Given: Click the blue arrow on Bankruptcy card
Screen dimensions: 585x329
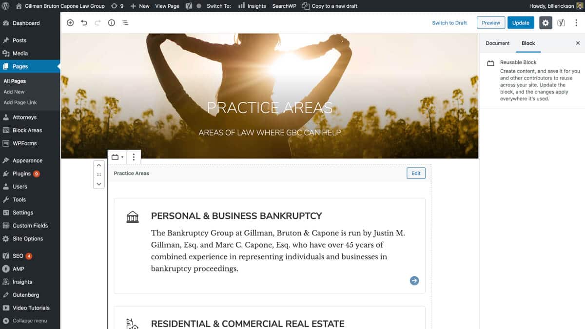Looking at the screenshot, I should tap(414, 280).
